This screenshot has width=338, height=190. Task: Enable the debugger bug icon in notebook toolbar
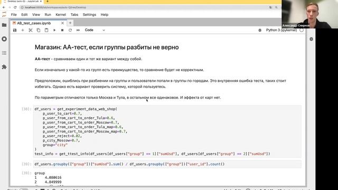click(x=260, y=31)
